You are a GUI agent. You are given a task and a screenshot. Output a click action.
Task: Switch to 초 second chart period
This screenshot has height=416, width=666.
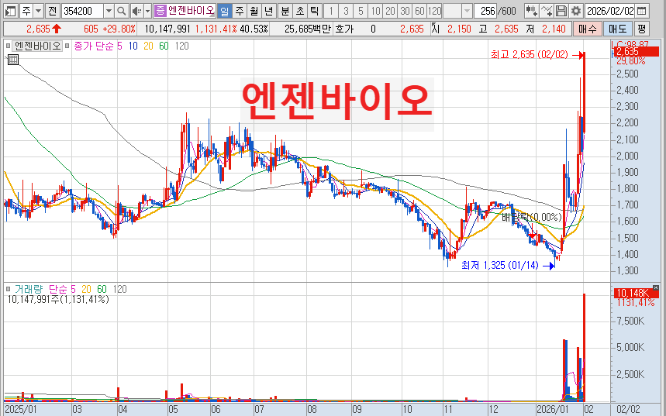300,11
